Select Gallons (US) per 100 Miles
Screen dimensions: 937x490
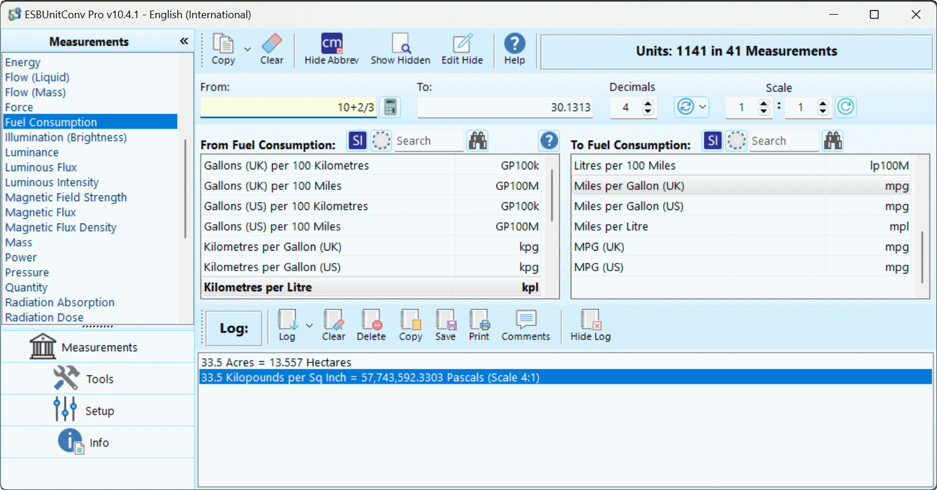pos(372,226)
